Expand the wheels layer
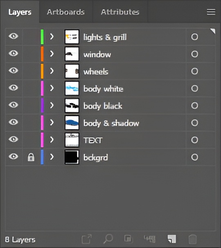 pos(52,71)
